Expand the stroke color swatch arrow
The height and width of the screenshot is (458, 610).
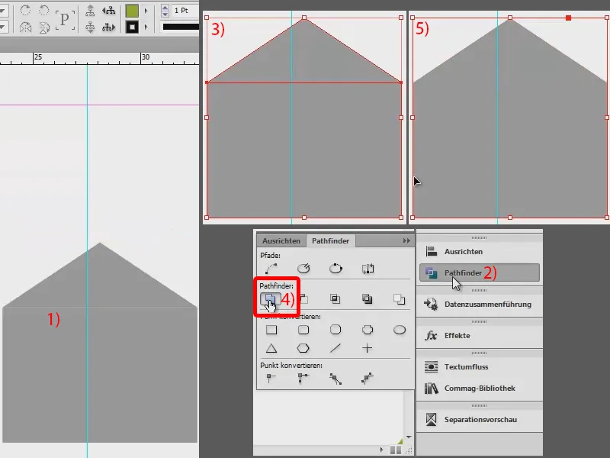[146, 27]
